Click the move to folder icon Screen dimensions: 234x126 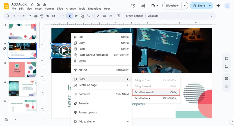(x=38, y=4)
